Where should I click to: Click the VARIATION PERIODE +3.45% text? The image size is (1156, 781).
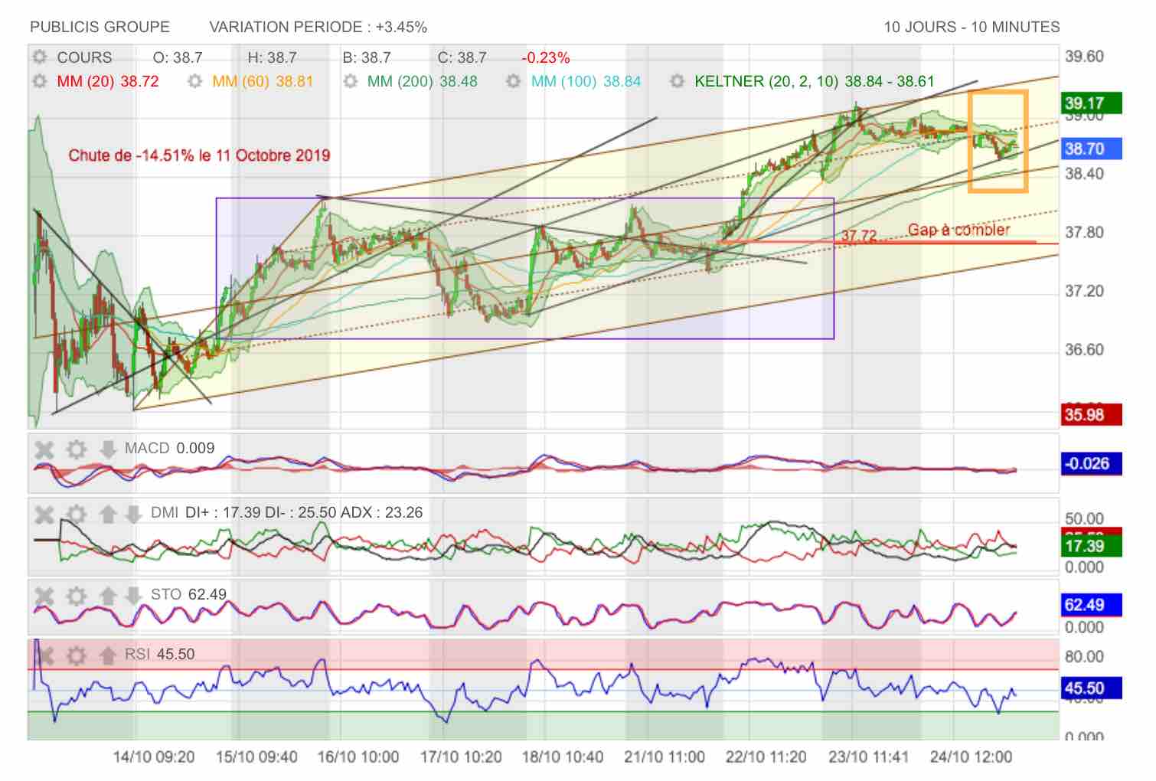pyautogui.click(x=318, y=27)
